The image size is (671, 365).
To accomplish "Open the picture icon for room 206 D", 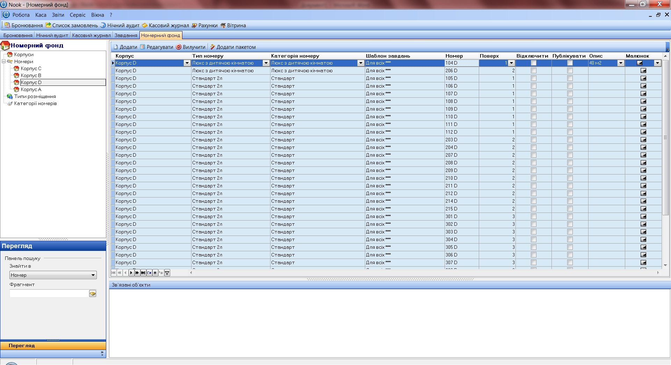I will 643,71.
